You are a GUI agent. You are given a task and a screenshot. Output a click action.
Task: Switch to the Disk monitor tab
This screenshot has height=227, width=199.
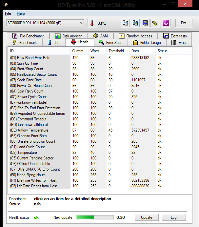[68, 36]
